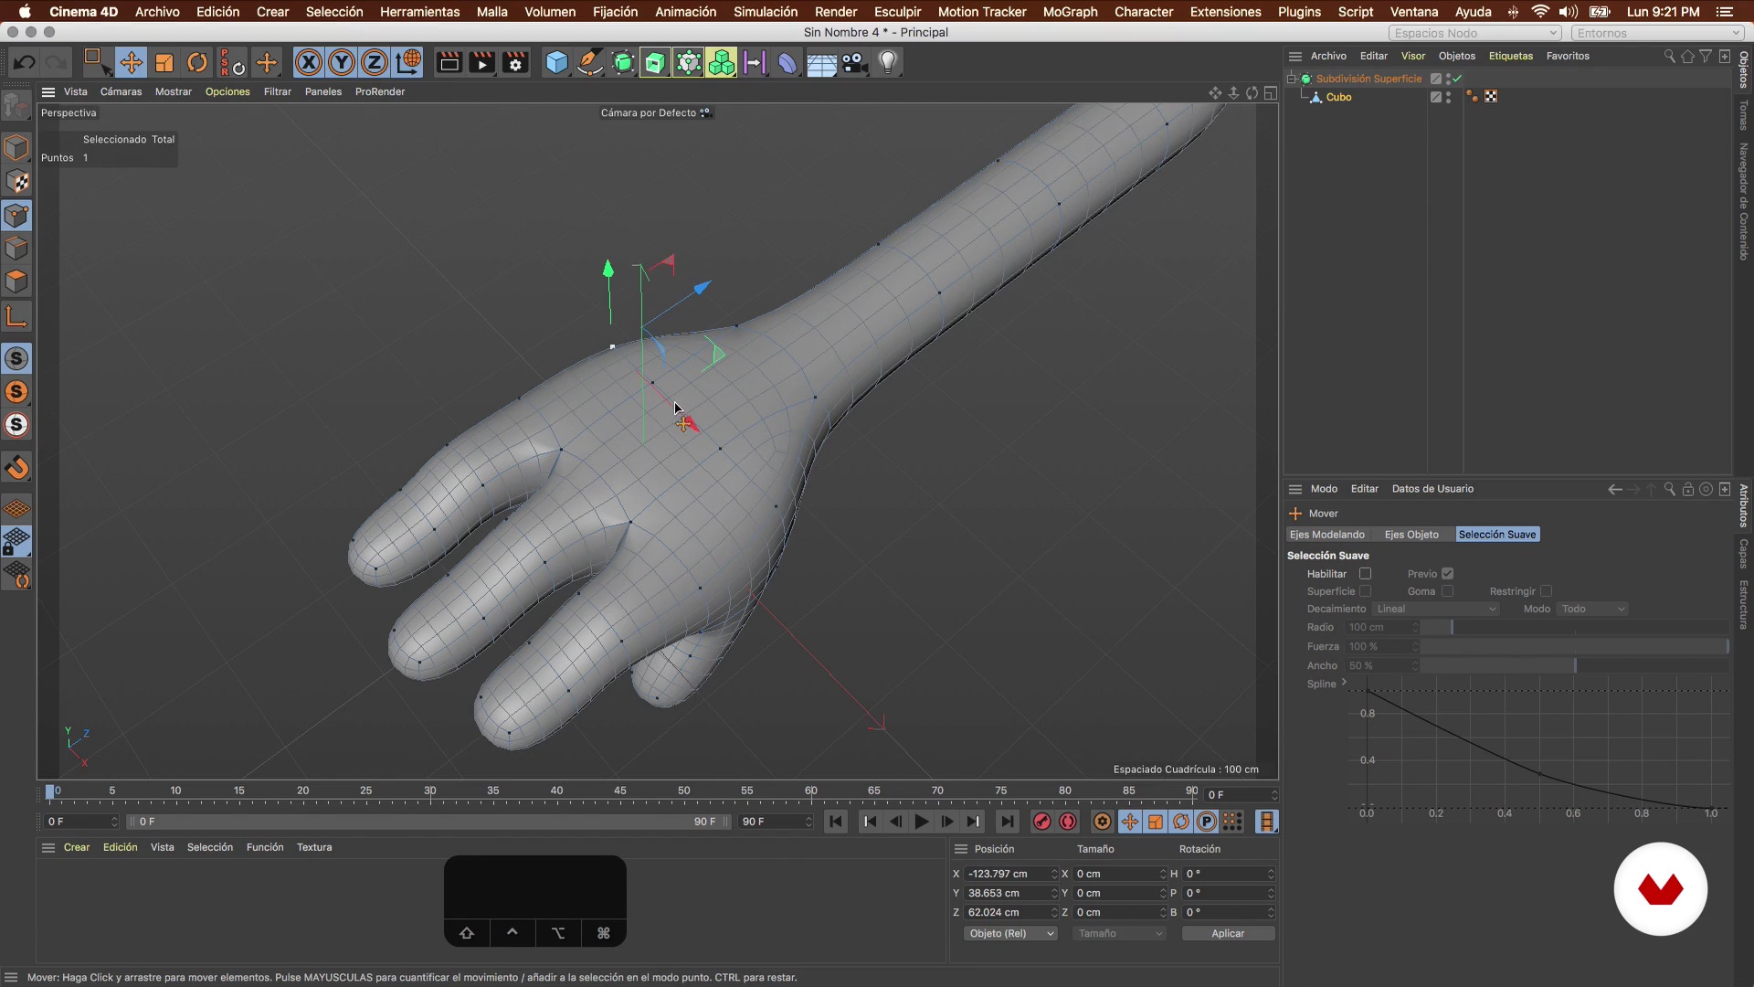
Task: Toggle the Superficie checkbox
Action: tap(1365, 591)
